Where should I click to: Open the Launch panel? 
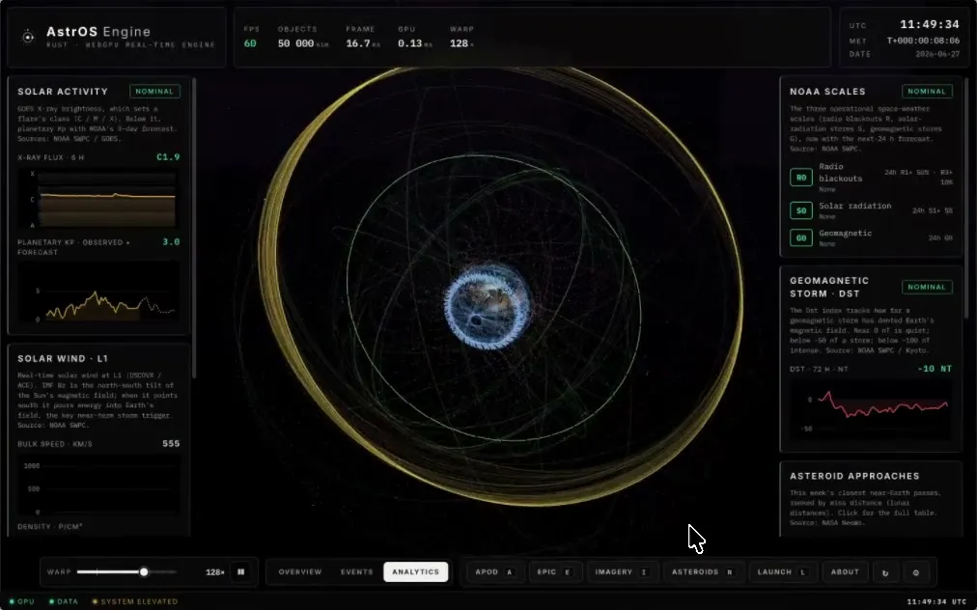pos(781,572)
